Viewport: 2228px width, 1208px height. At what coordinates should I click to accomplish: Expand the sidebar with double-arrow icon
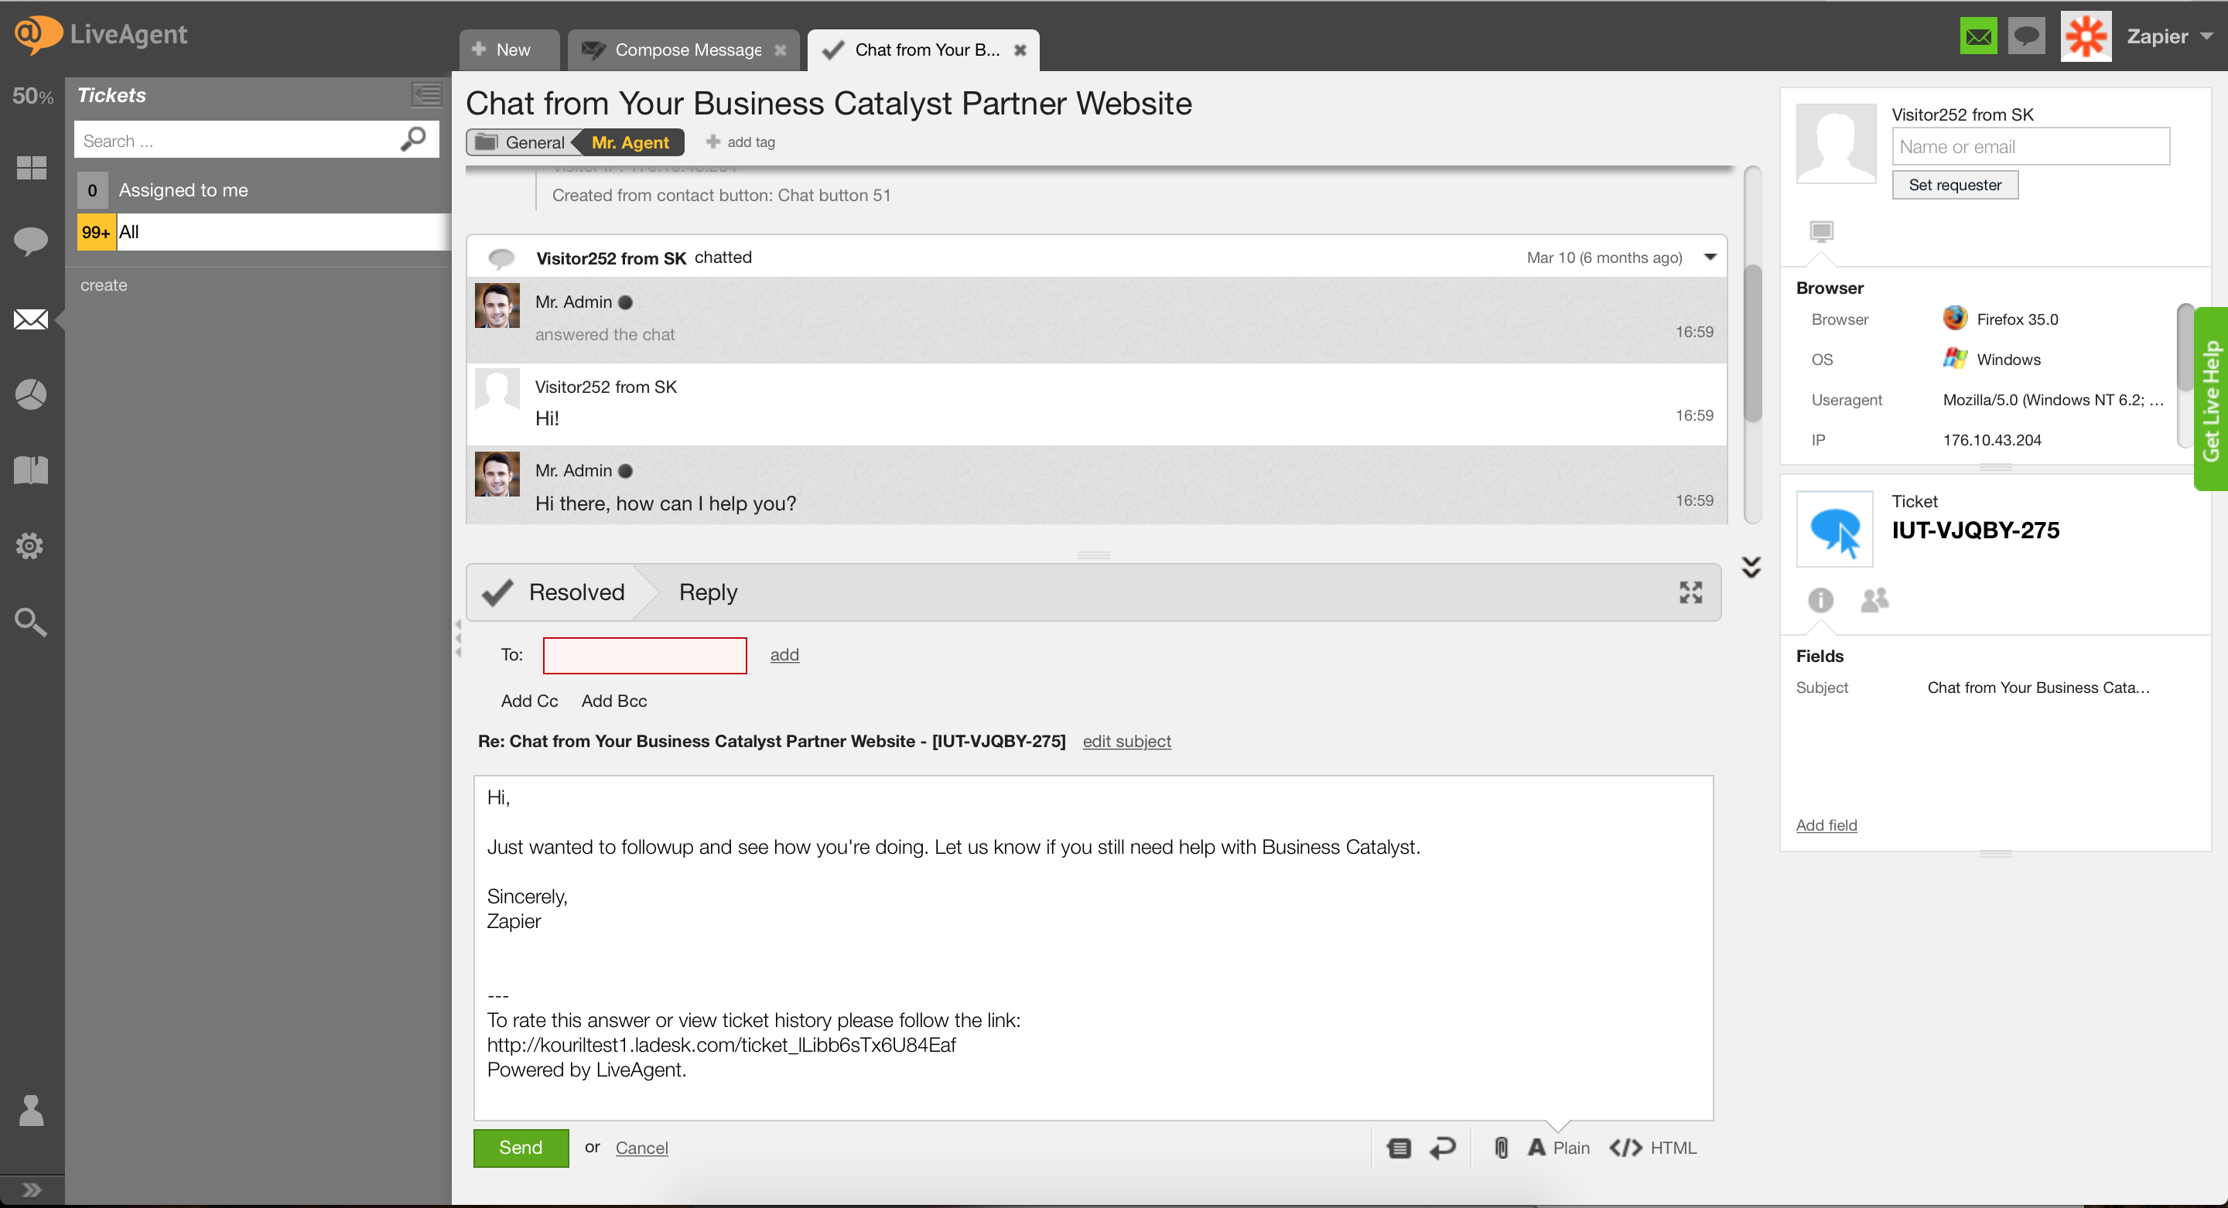tap(31, 1190)
